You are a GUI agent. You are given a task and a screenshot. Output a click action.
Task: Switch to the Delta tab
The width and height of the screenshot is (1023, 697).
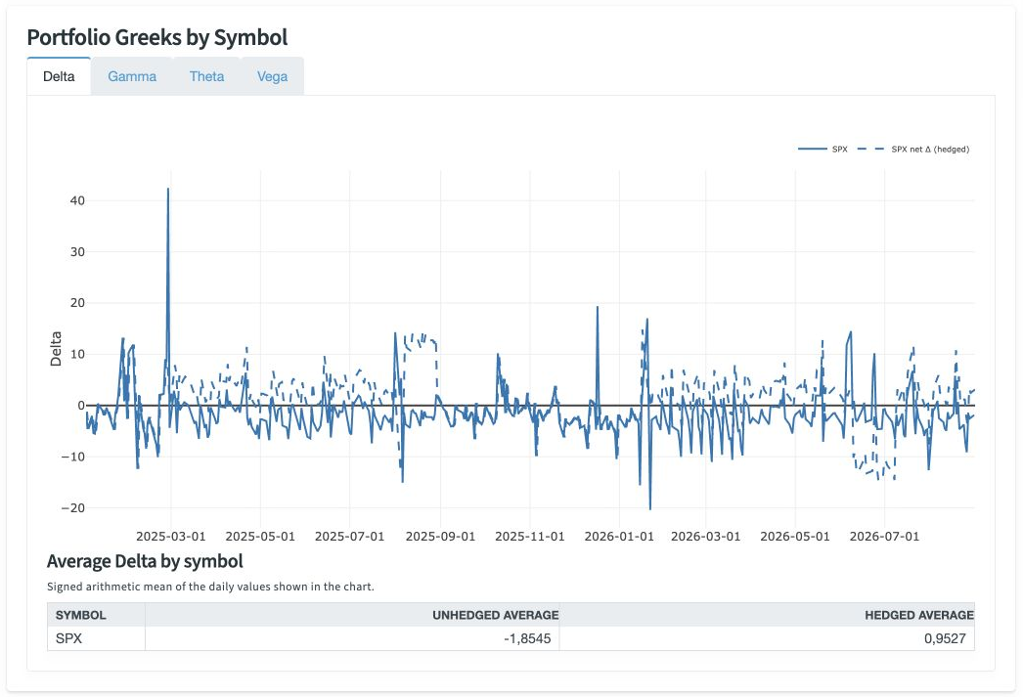(59, 76)
